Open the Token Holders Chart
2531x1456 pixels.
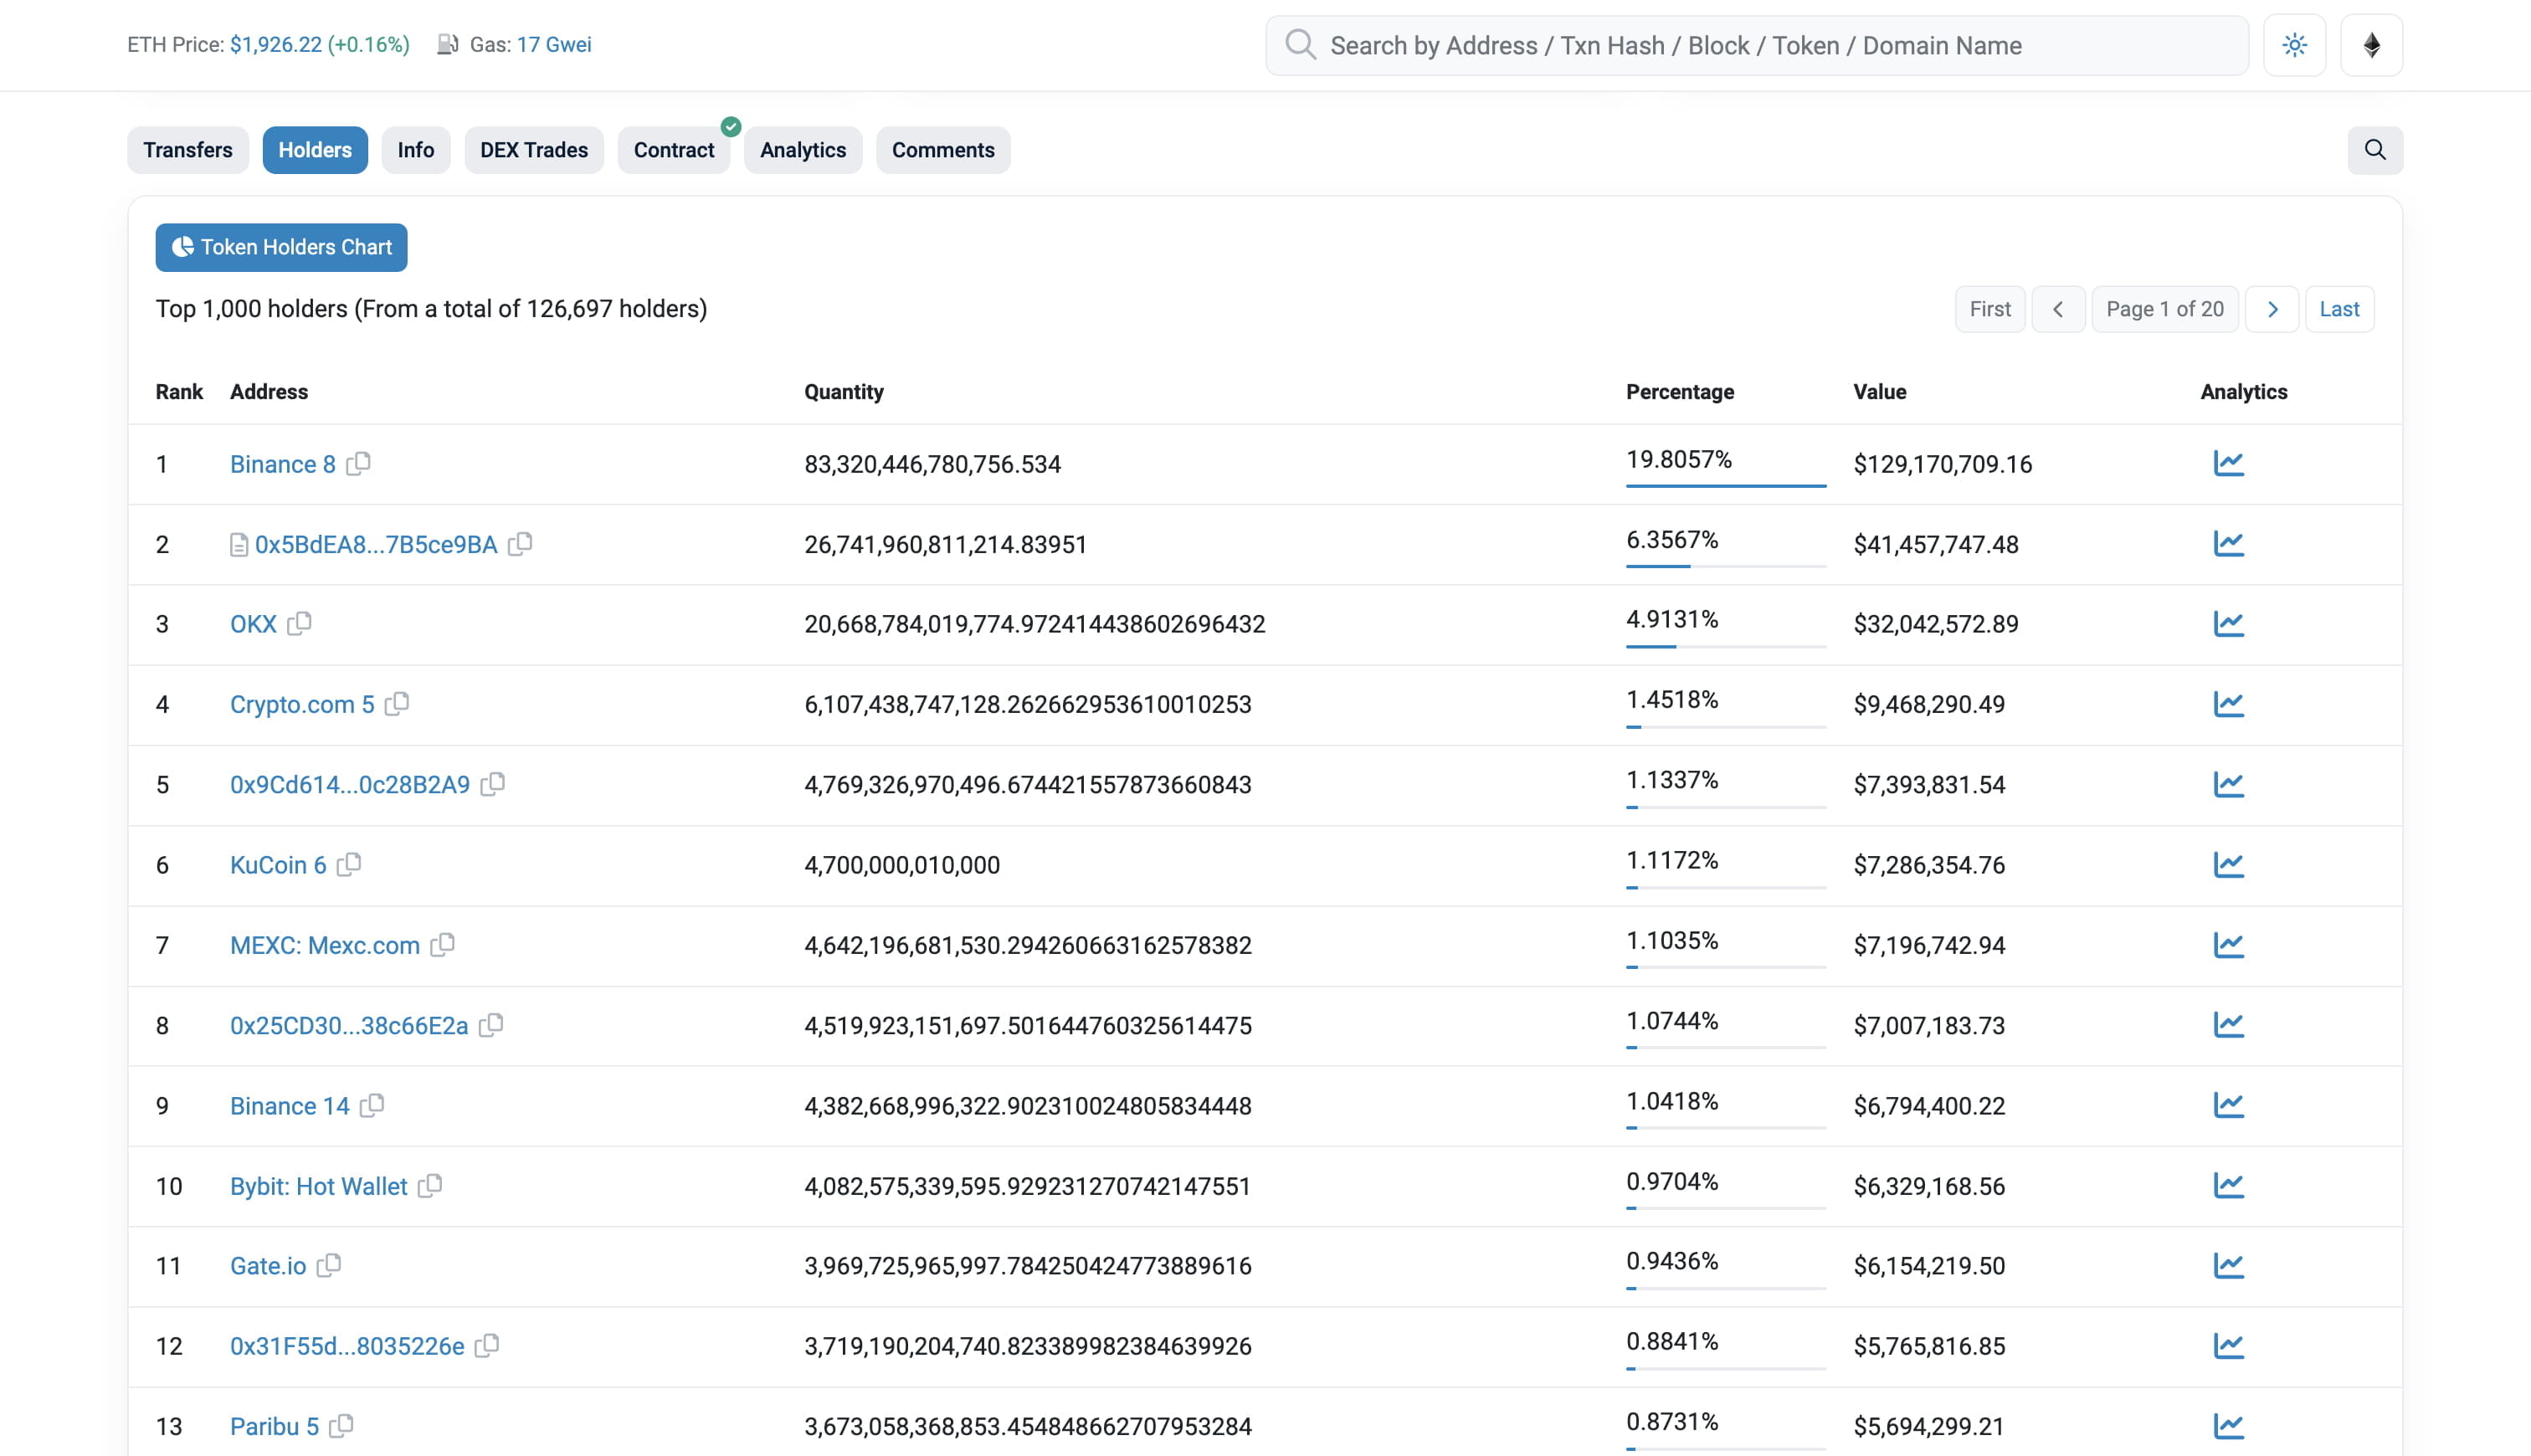pos(281,247)
